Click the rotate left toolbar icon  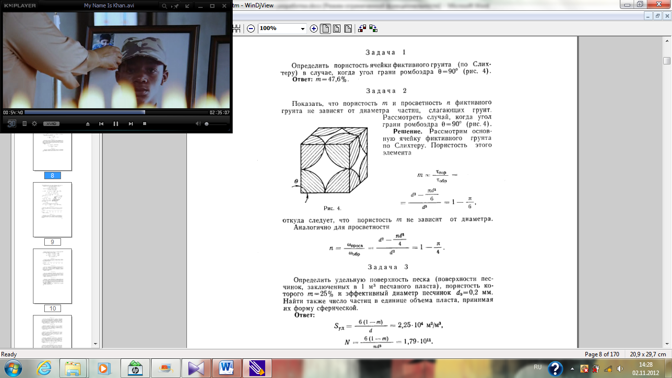(x=362, y=29)
